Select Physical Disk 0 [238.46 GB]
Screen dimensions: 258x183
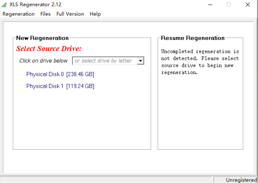click(x=60, y=74)
